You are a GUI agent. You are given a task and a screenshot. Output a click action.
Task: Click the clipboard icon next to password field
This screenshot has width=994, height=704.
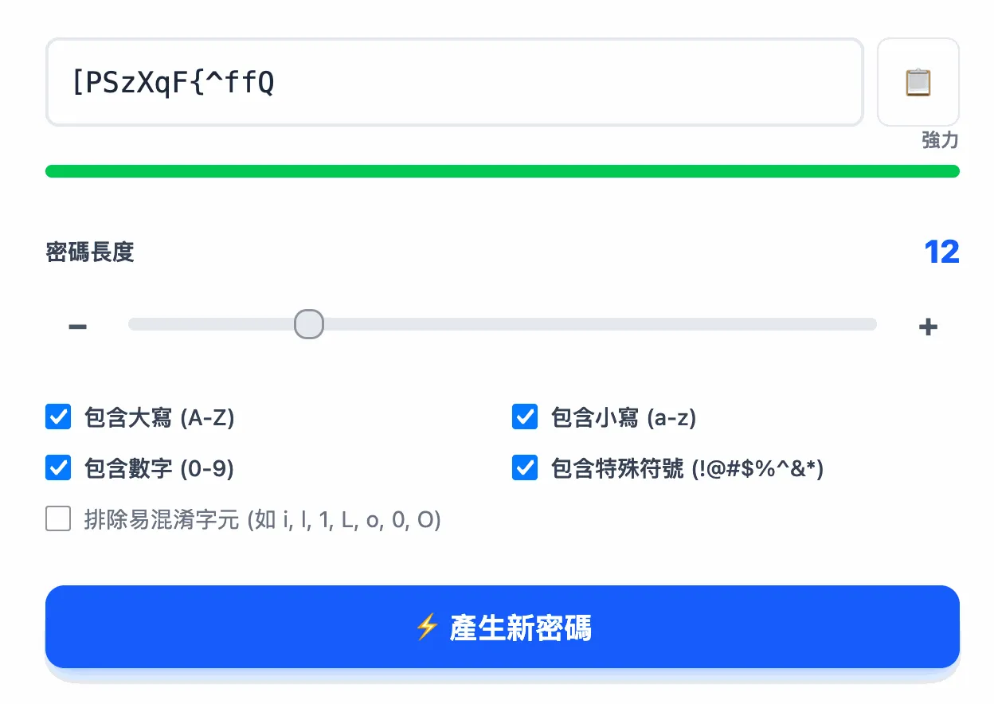pos(918,81)
